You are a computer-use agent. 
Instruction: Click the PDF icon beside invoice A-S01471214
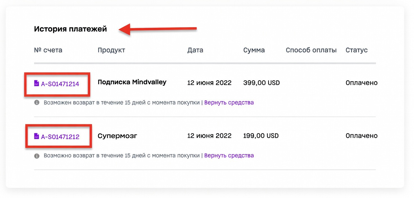(37, 83)
